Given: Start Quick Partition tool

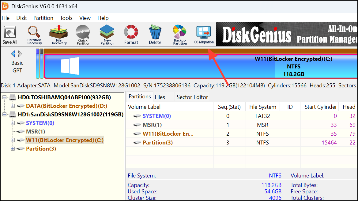Looking at the screenshot, I should 83,35.
